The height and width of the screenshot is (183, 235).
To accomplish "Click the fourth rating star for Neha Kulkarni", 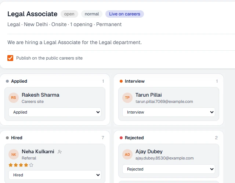I will click(26, 165).
